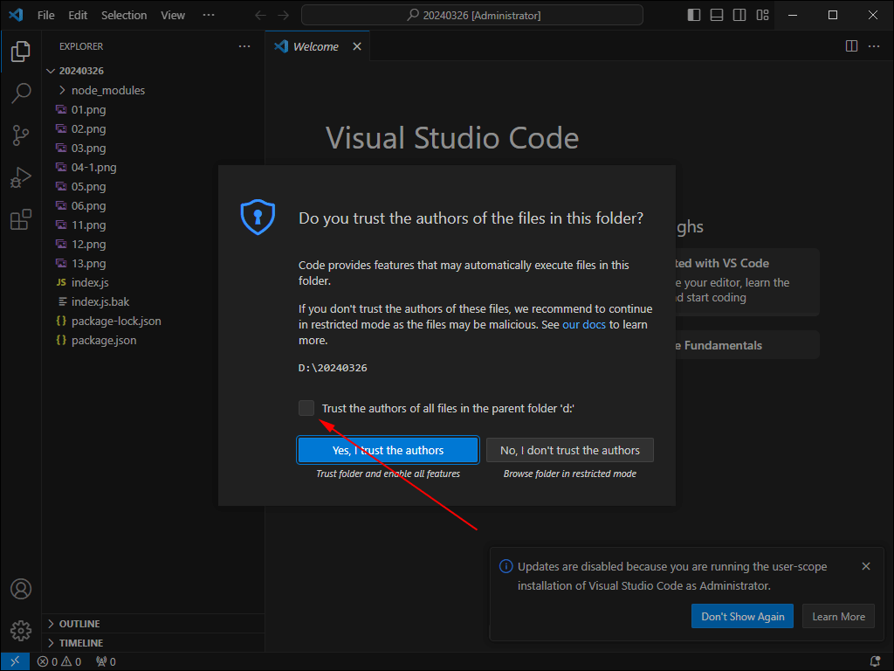Open editor more actions ellipsis
The width and height of the screenshot is (894, 671).
click(873, 46)
